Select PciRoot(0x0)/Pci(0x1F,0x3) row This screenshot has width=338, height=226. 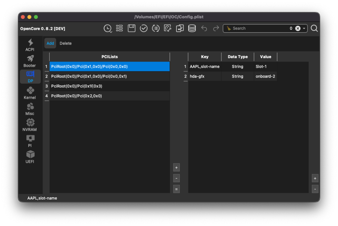110,86
